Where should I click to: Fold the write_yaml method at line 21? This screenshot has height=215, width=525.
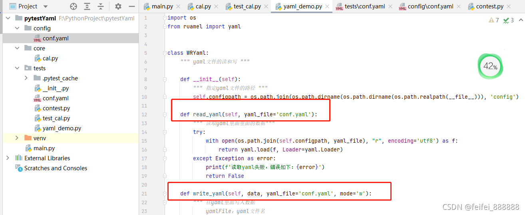165,193
